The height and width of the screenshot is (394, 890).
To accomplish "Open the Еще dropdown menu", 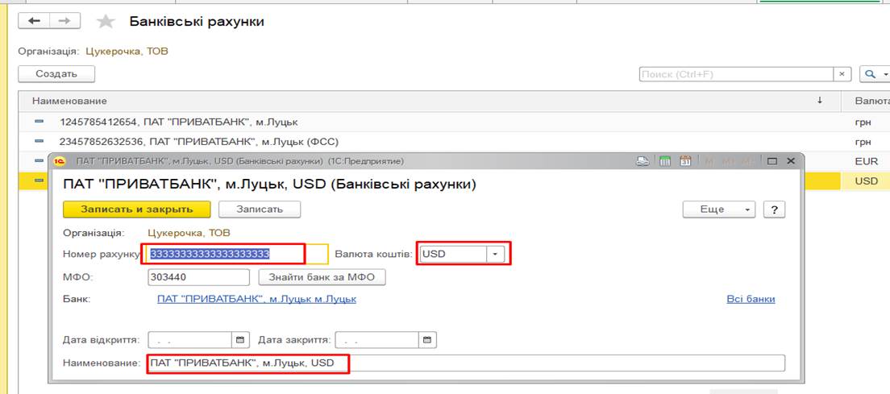I will pyautogui.click(x=719, y=209).
